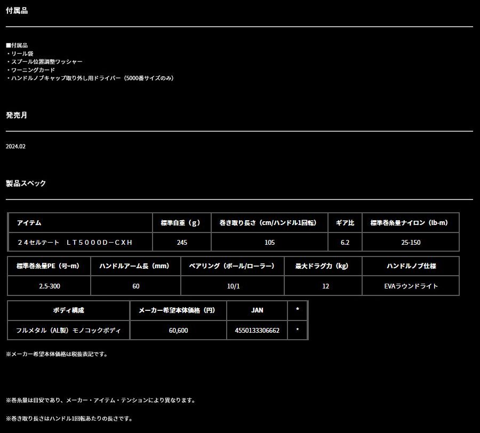Click the price value 60,600
480x433 pixels.
[178, 330]
